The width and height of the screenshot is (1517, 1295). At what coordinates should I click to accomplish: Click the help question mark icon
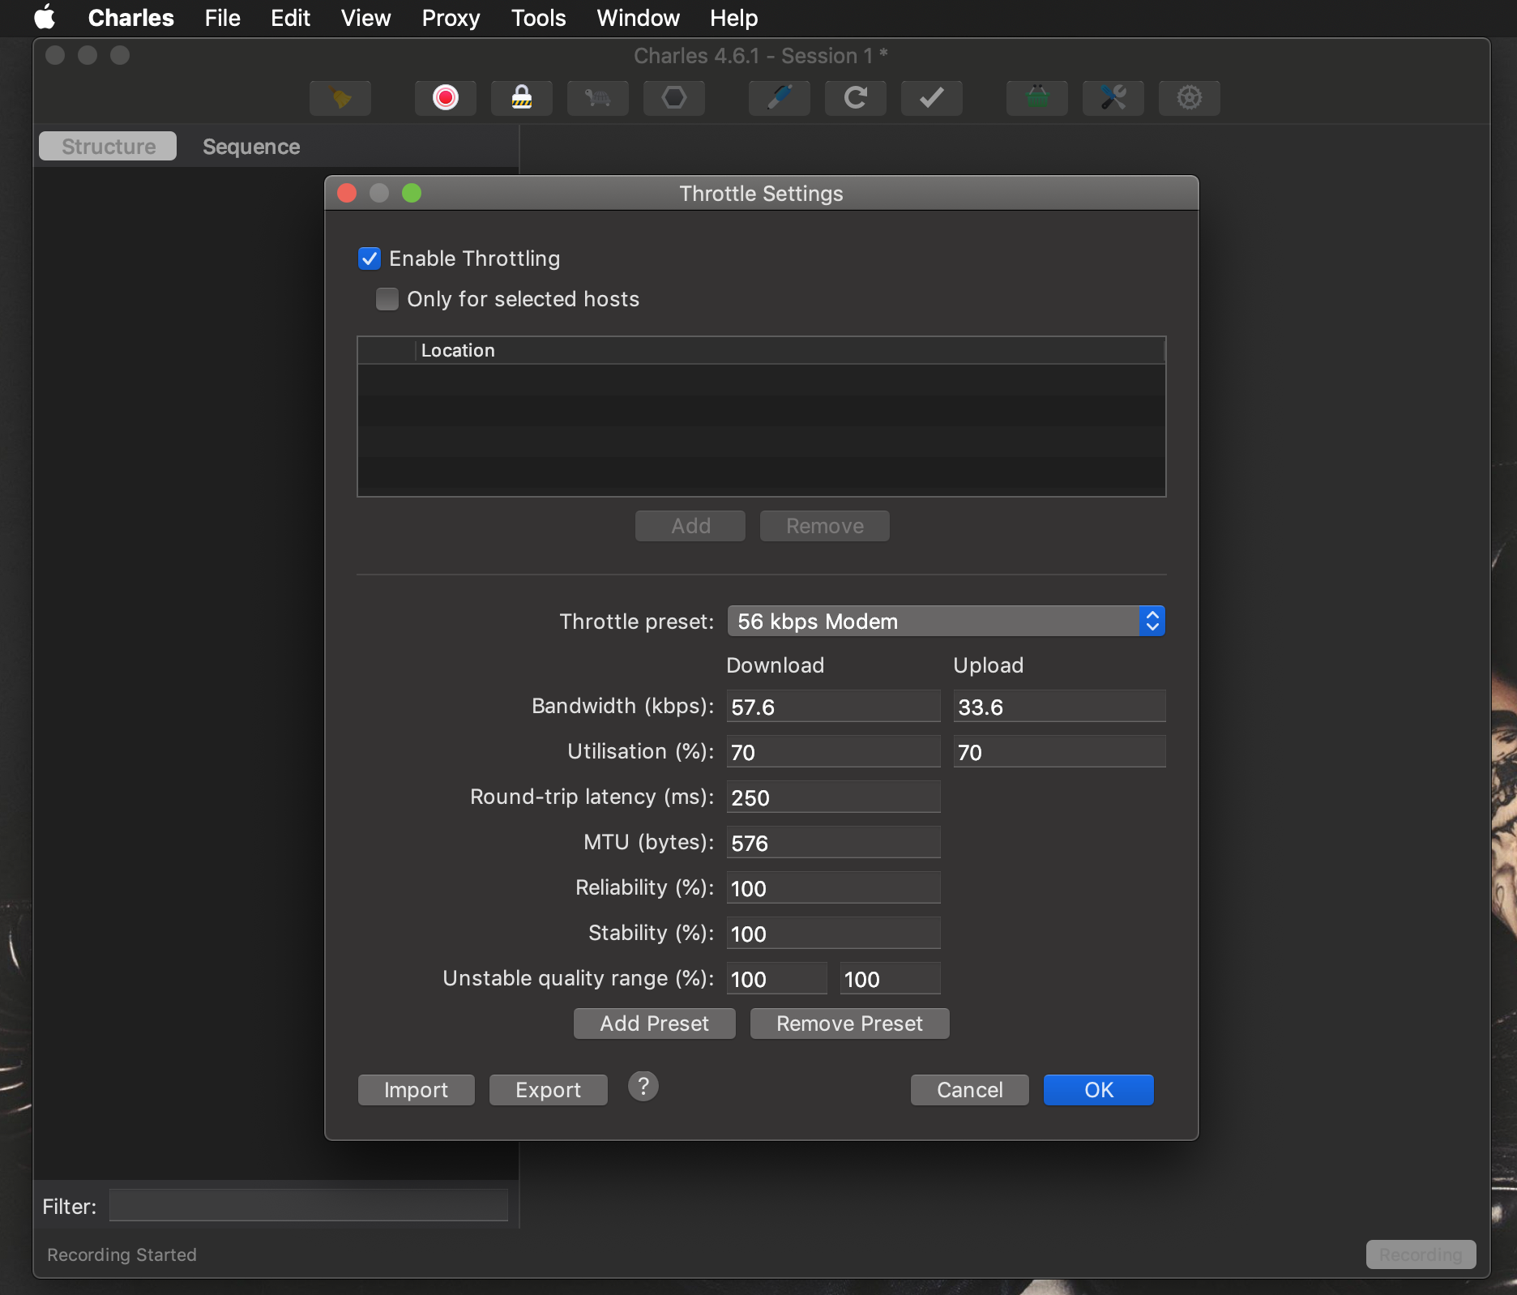pos(643,1087)
